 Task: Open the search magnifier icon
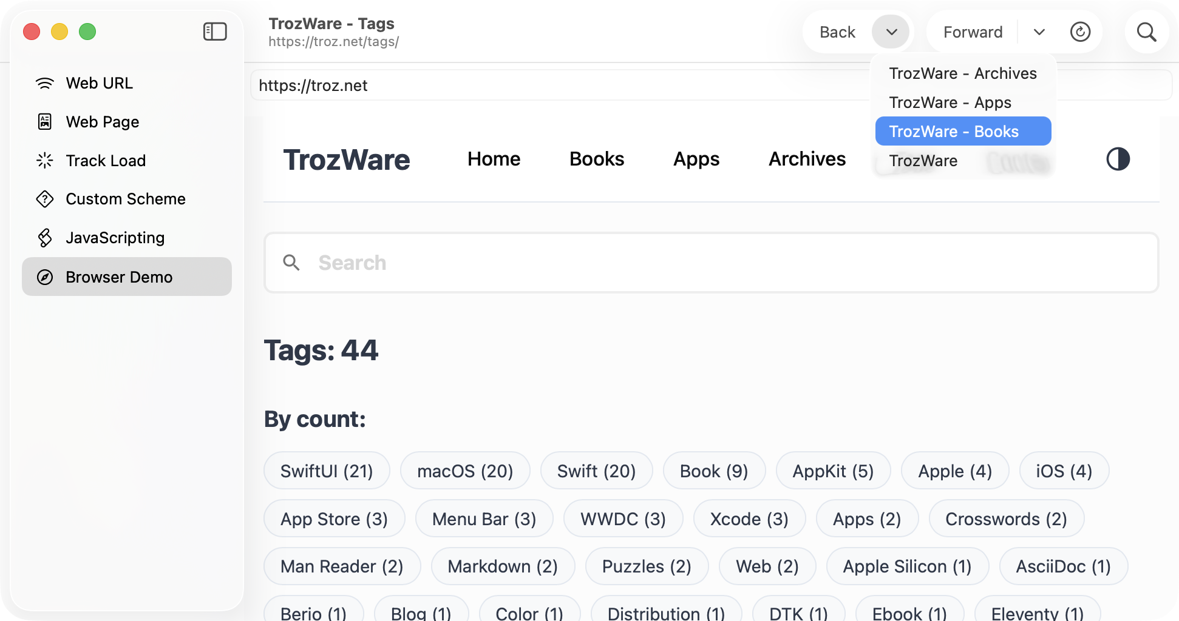pos(1146,32)
